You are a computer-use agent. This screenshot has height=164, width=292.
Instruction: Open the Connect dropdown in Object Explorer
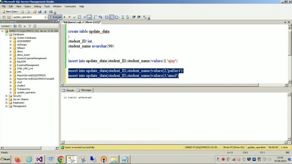click(x=6, y=26)
